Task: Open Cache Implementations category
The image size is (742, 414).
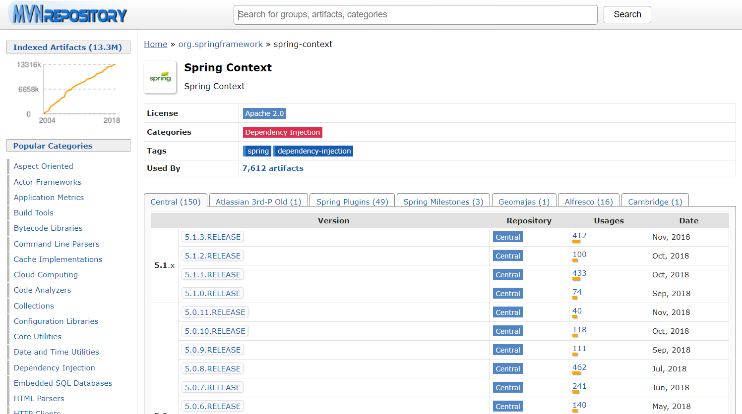Action: [58, 259]
